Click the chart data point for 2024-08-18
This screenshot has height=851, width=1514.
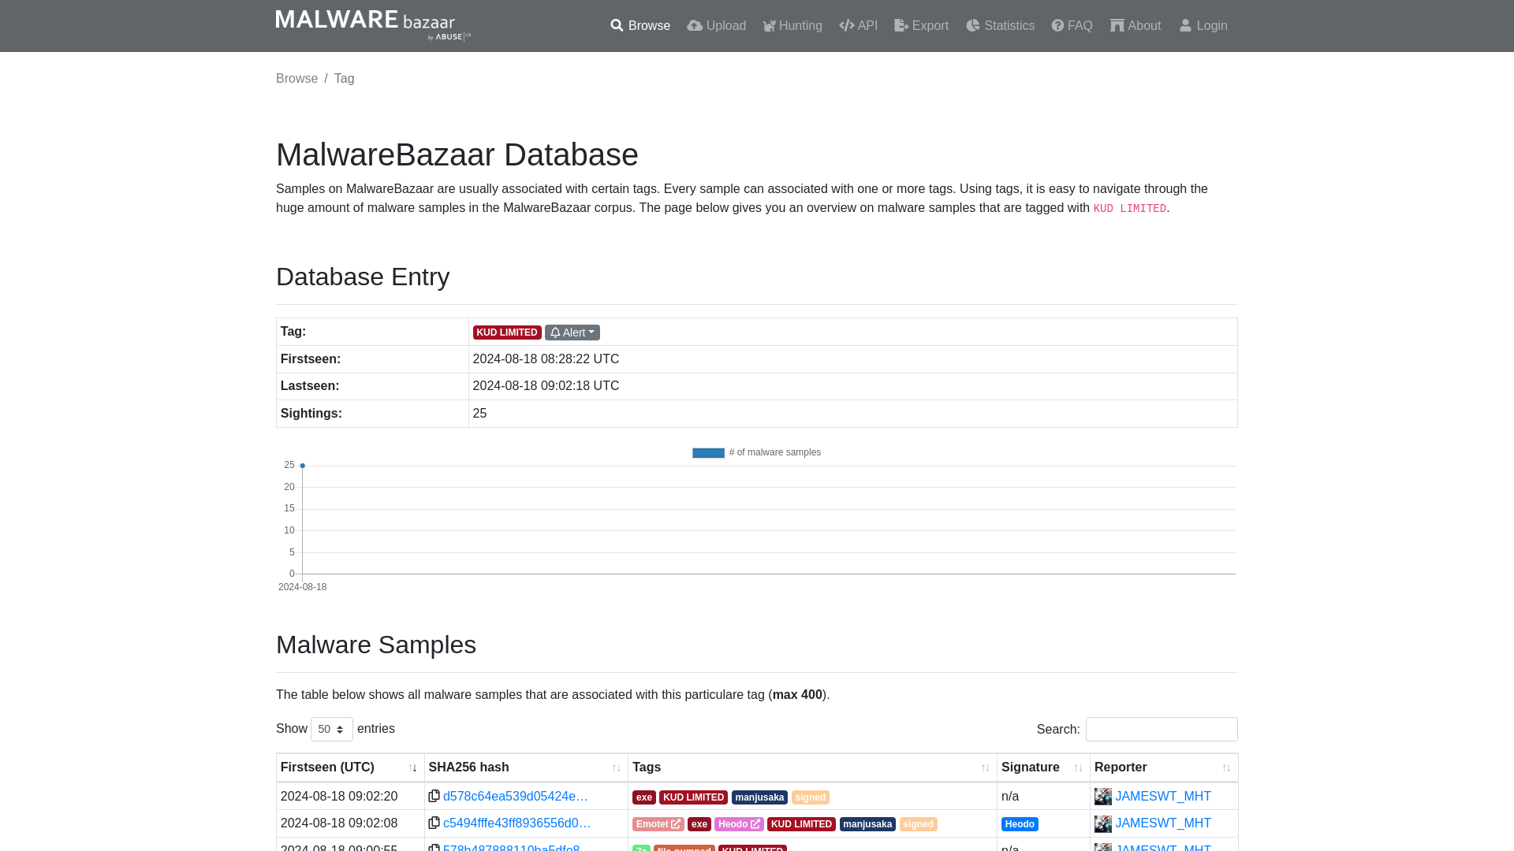pos(302,466)
